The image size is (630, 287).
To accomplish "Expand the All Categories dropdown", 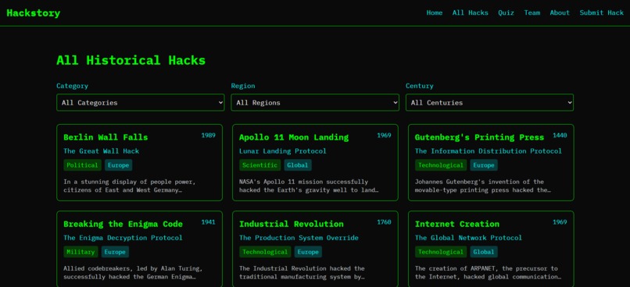I will 141,103.
